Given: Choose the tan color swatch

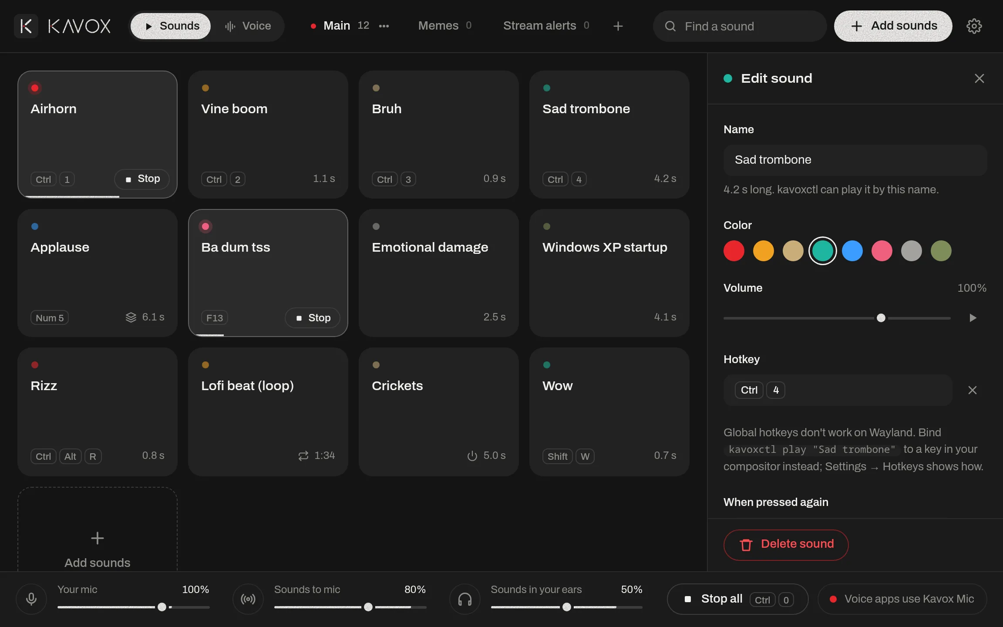Looking at the screenshot, I should pyautogui.click(x=793, y=251).
